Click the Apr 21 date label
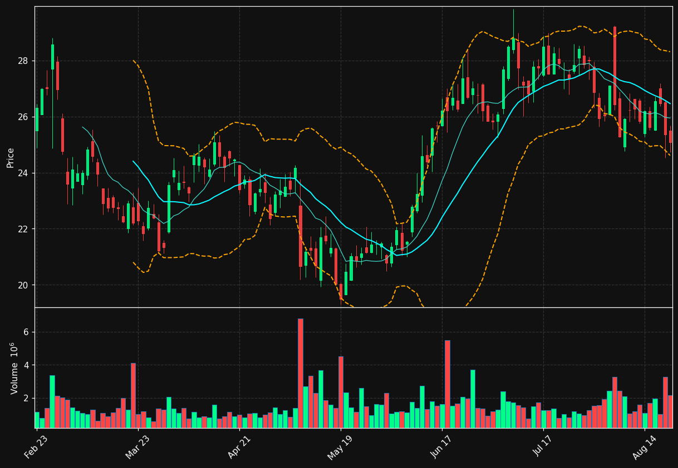 point(239,447)
